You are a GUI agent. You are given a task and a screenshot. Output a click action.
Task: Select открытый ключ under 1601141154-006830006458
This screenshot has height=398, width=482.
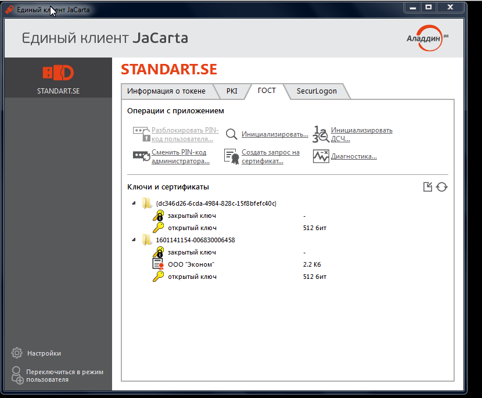[192, 277]
